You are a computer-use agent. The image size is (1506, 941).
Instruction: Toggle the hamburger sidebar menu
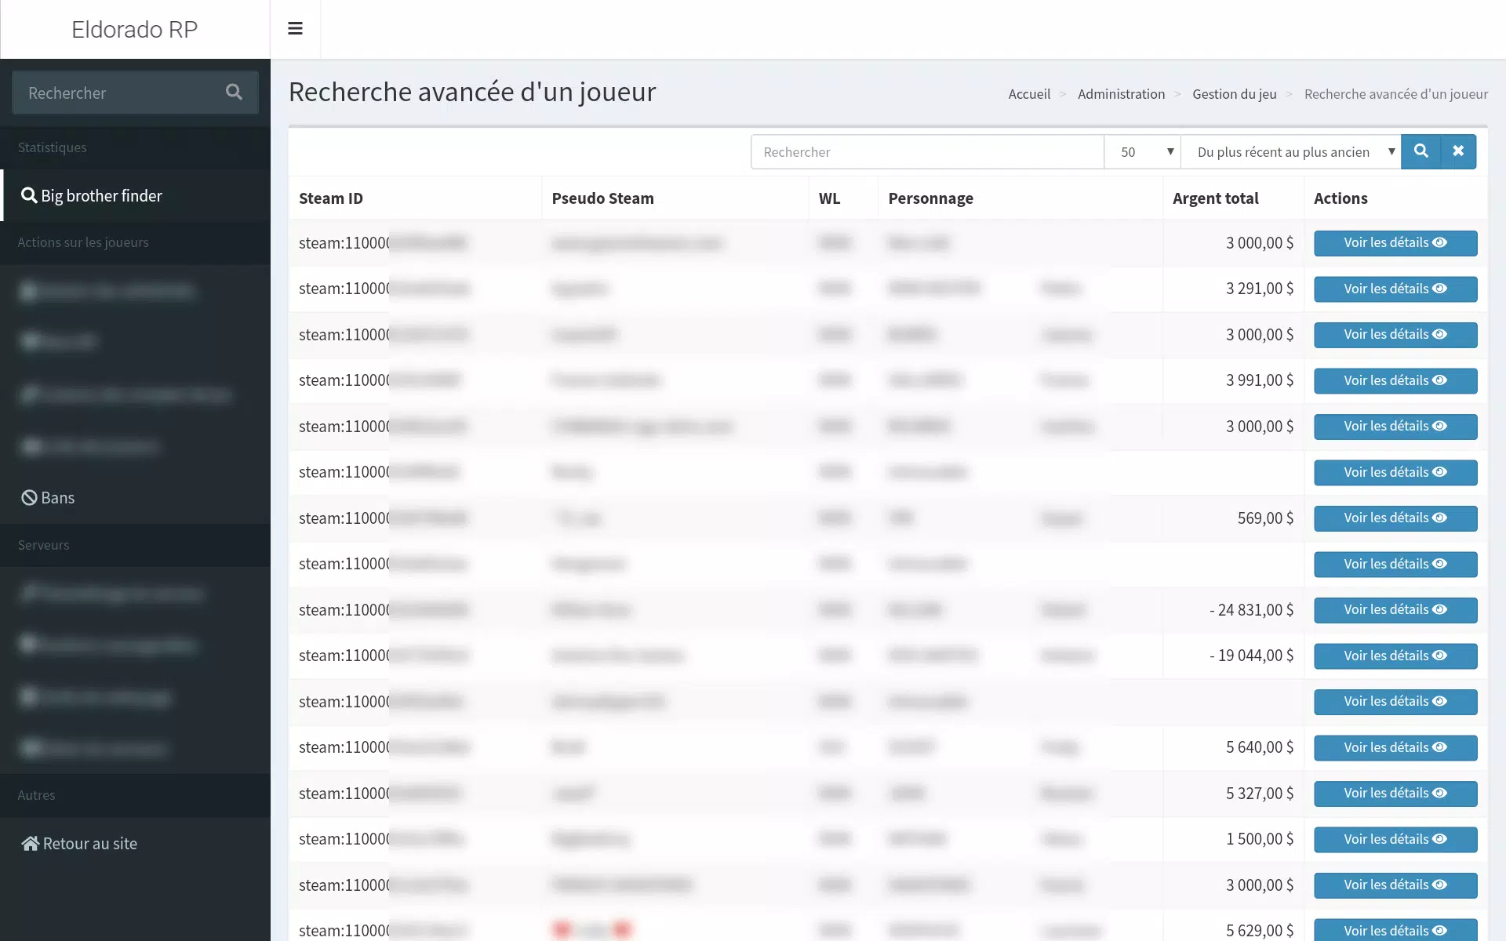click(295, 29)
